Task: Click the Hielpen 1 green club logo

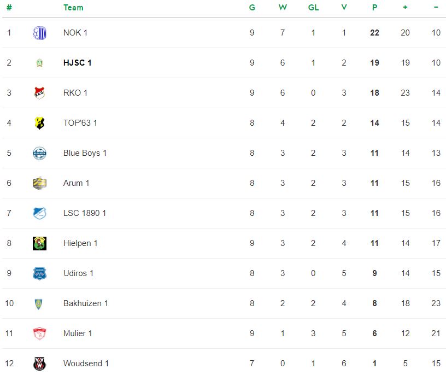Action: tap(39, 243)
